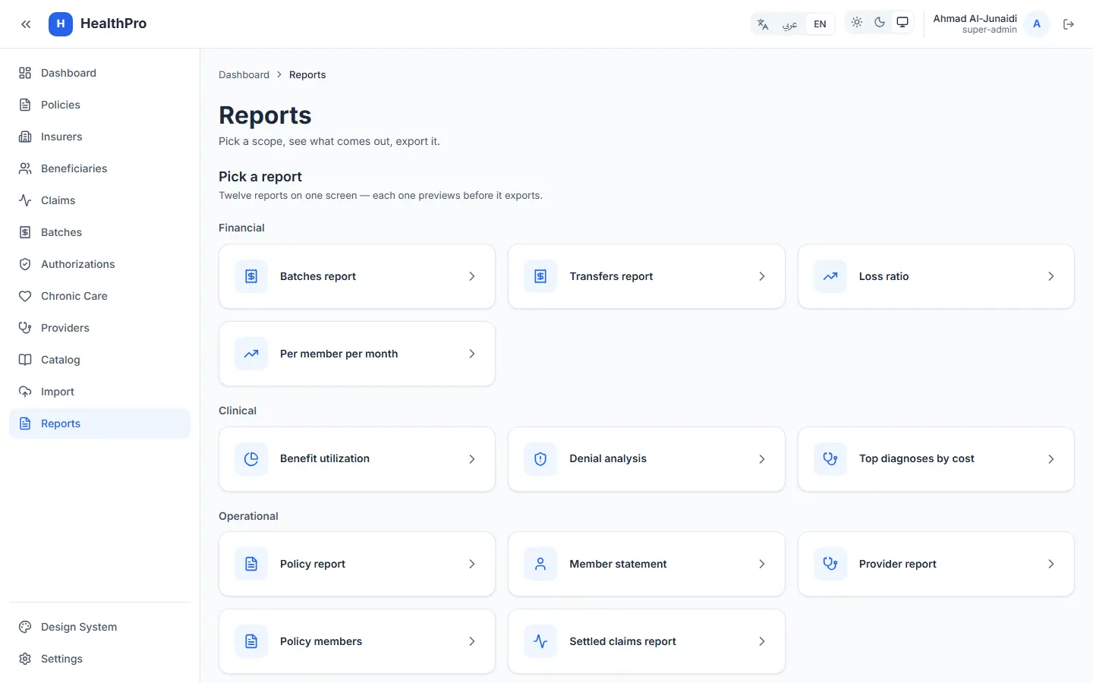Open Transfers report via its chevron
This screenshot has width=1093, height=683.
762,276
